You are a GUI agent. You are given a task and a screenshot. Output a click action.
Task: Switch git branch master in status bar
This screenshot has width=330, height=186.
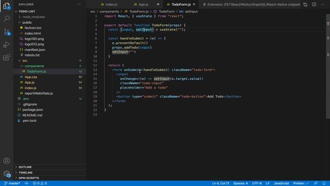(x=12, y=183)
